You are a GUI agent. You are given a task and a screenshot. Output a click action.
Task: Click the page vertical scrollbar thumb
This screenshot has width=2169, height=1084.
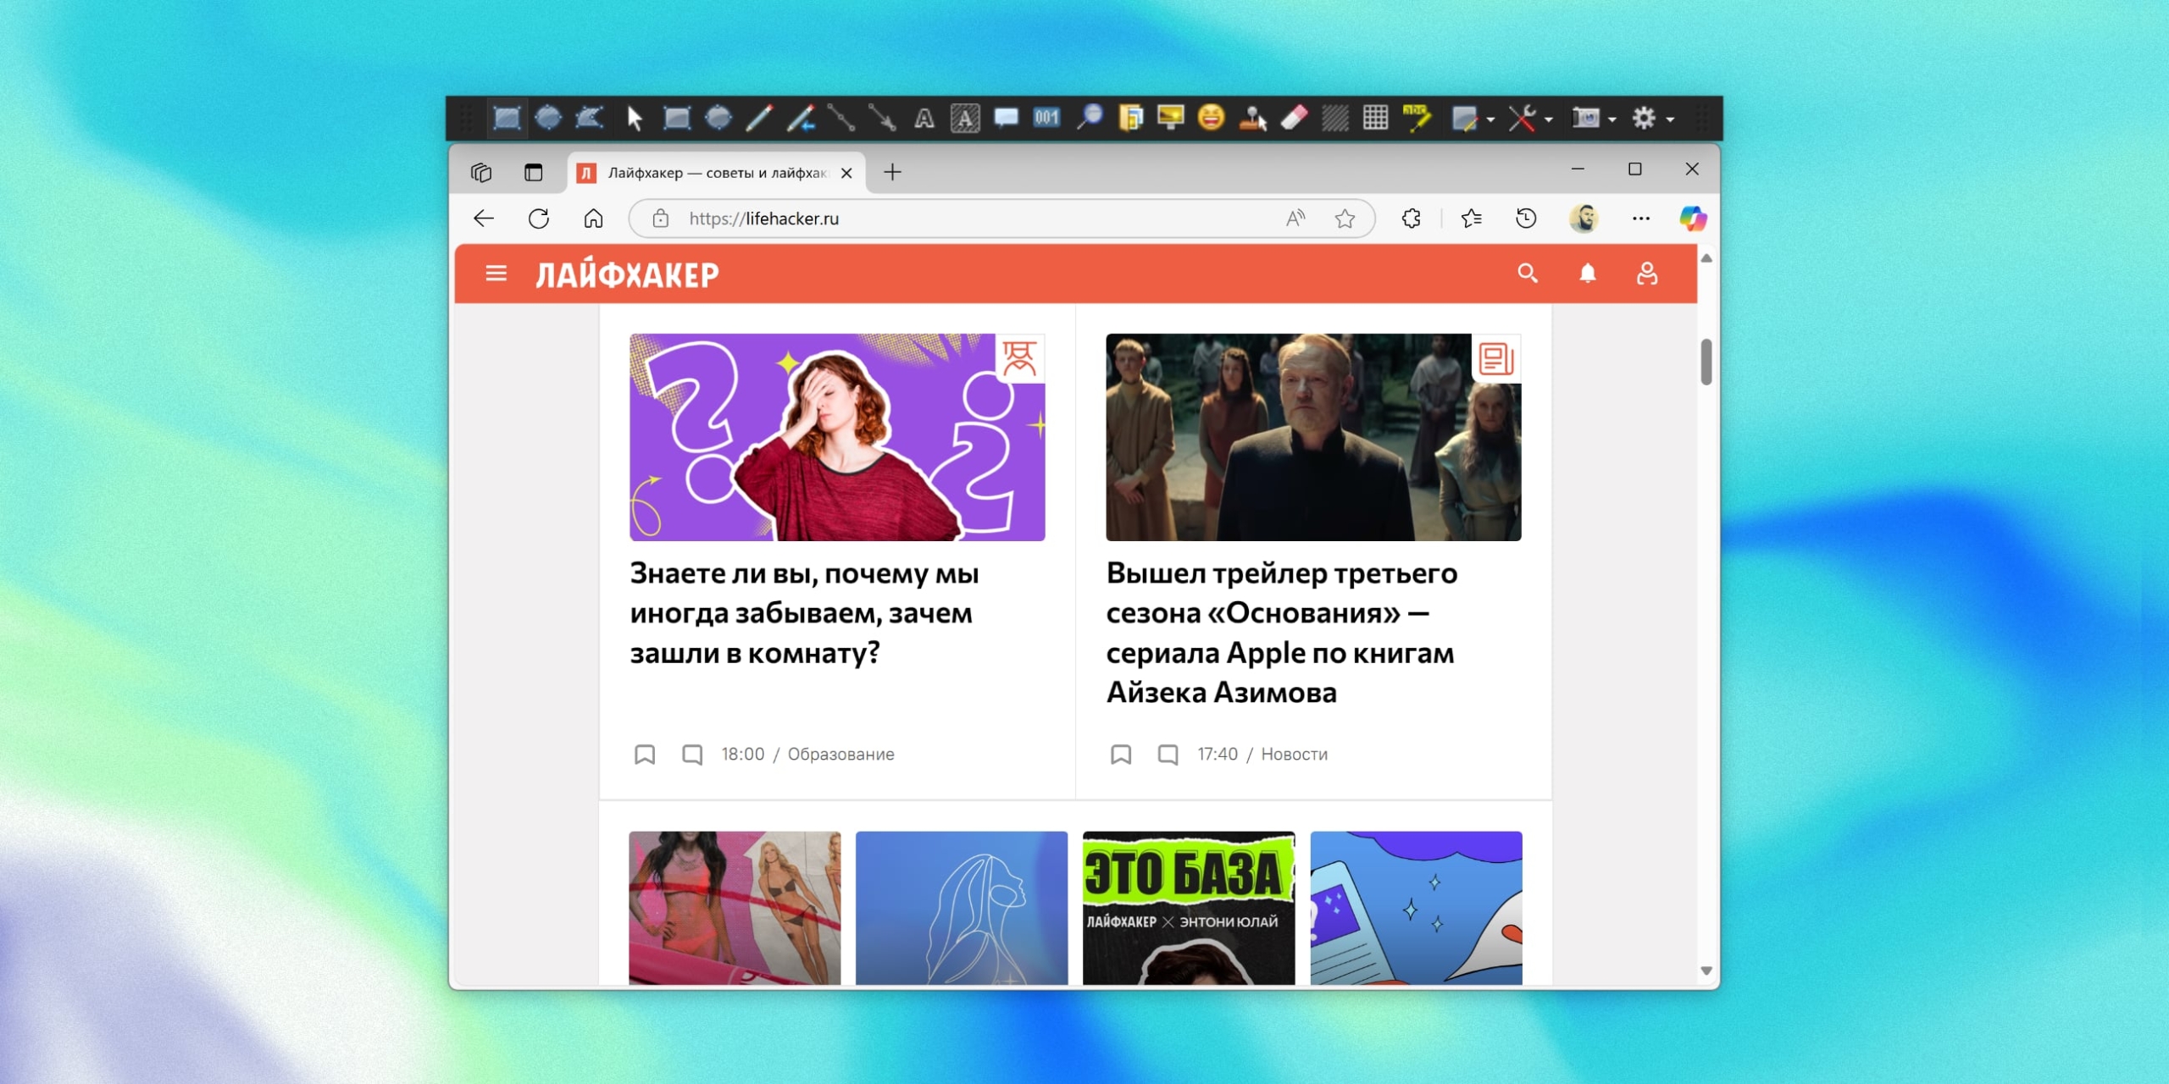[1706, 362]
